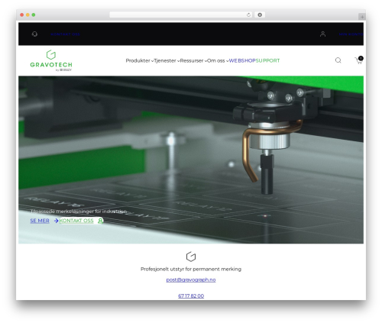This screenshot has height=323, width=382.
Task: Open the SUPPORT menu item
Action: pos(267,60)
